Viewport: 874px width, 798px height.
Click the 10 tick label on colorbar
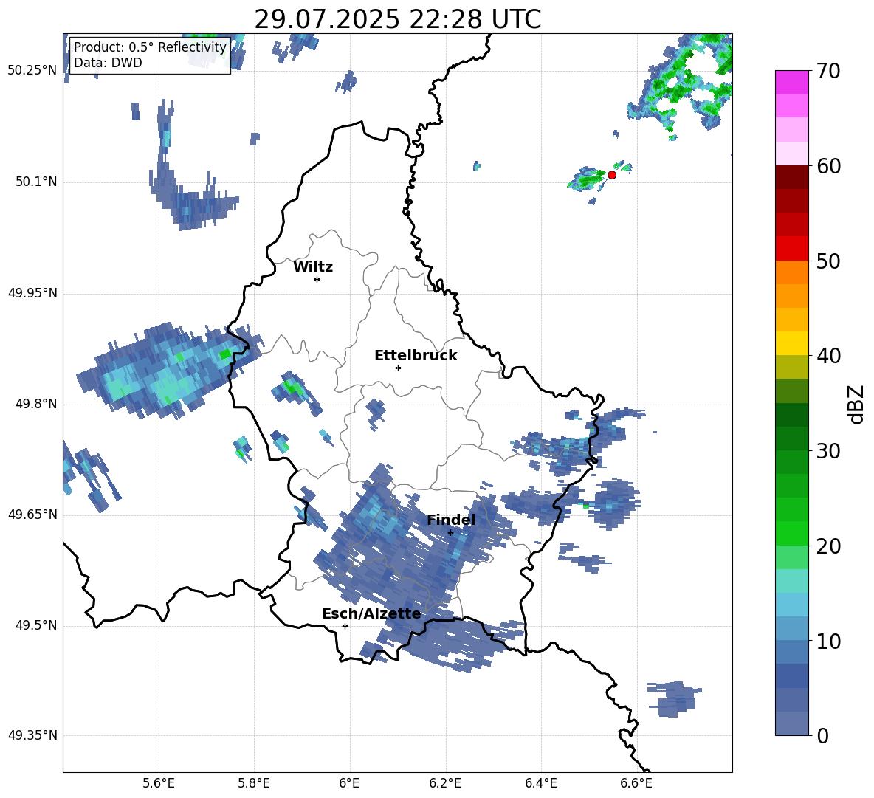click(x=828, y=642)
